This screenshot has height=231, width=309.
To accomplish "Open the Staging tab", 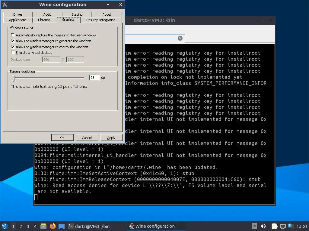I will [x=77, y=14].
